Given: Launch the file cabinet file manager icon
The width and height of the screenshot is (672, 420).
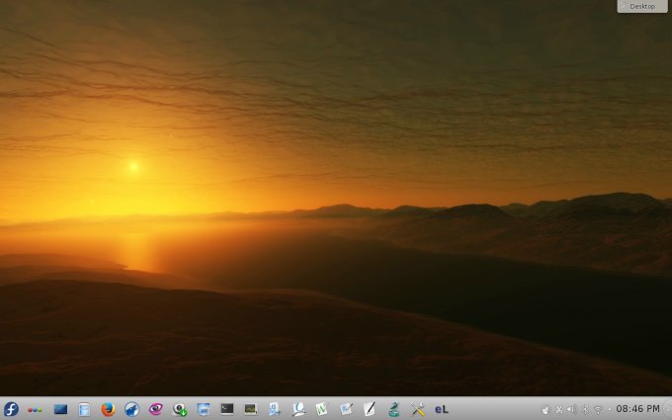Looking at the screenshot, I should pos(84,409).
